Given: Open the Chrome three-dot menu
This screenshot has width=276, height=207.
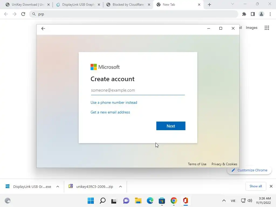Looking at the screenshot, I should pyautogui.click(x=270, y=14).
